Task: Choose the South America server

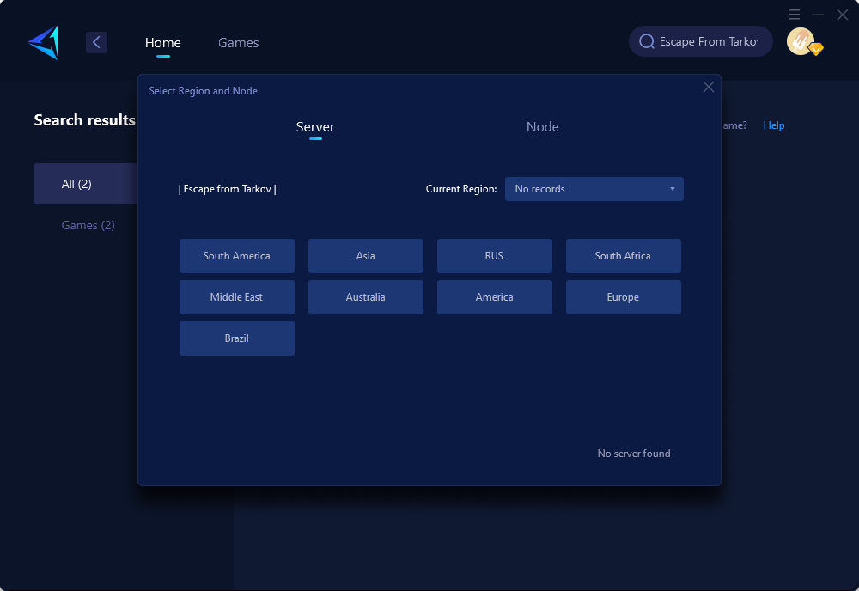Action: click(237, 256)
